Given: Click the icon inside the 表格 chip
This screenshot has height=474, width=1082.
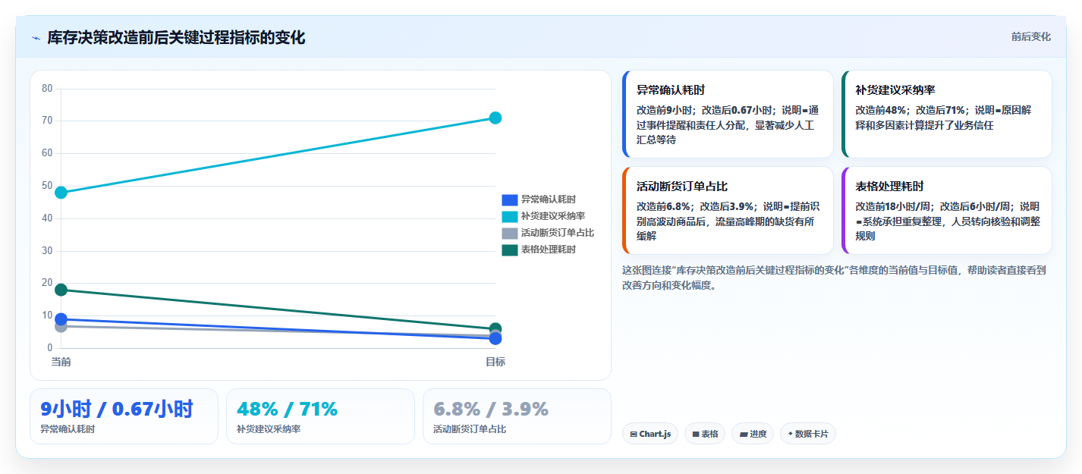Looking at the screenshot, I should [696, 435].
